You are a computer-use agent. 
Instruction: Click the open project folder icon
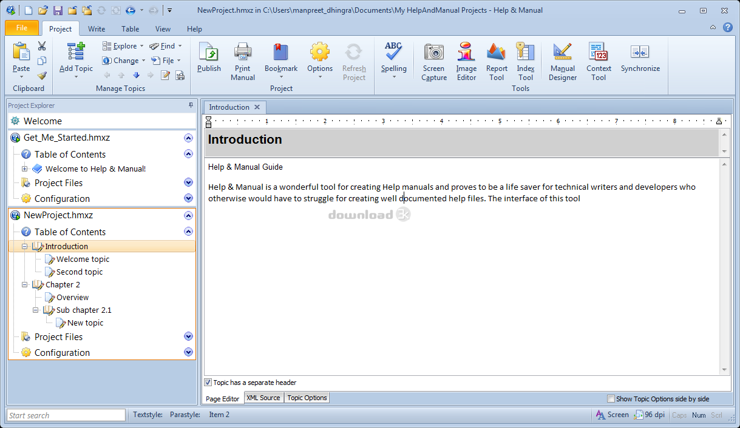pyautogui.click(x=43, y=10)
